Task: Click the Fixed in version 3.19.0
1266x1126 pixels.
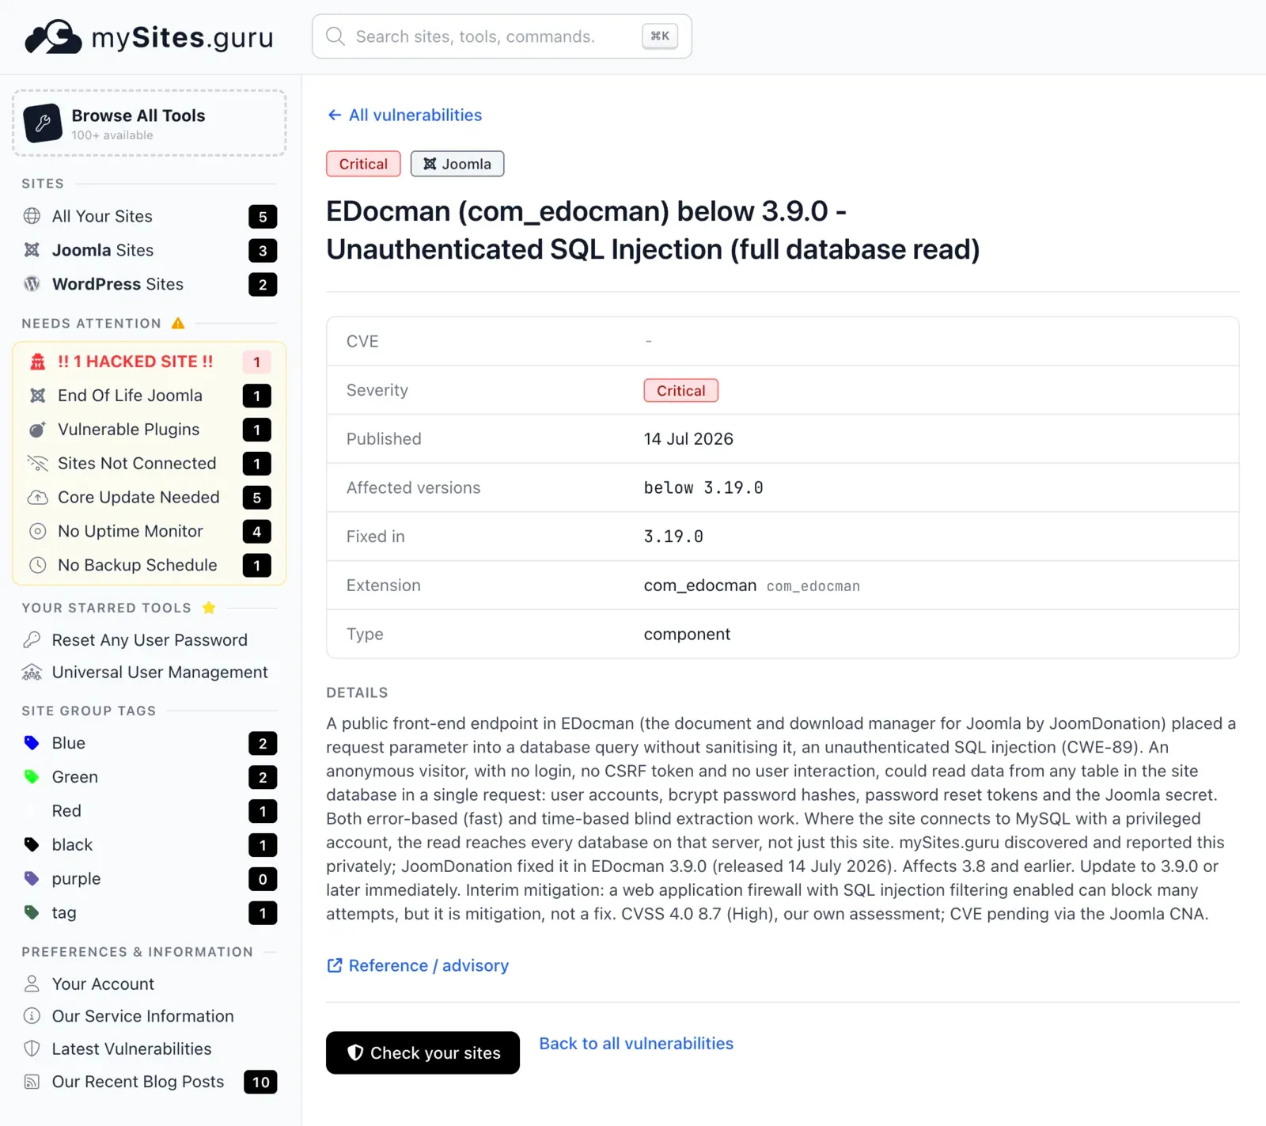Action: pos(673,536)
